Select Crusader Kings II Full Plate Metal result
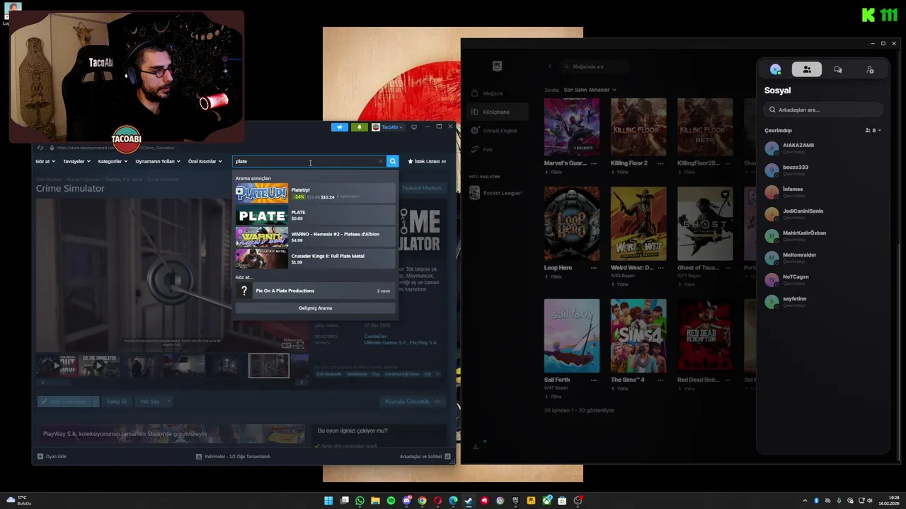This screenshot has height=509, width=906. click(x=315, y=259)
